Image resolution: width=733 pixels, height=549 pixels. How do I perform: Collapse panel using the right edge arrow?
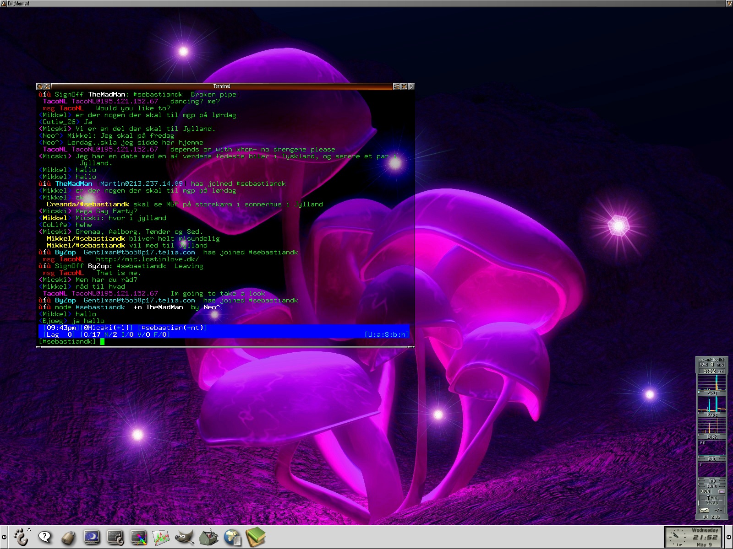(x=729, y=537)
